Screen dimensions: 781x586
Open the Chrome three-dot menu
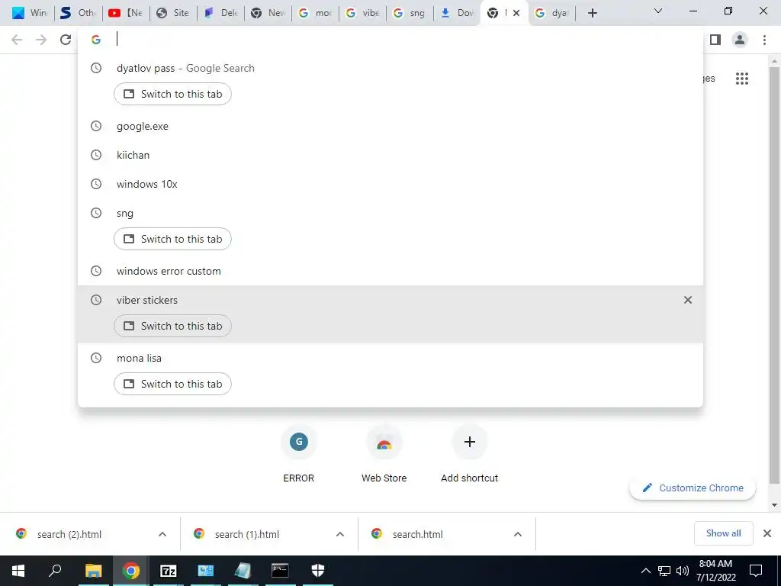tap(764, 40)
